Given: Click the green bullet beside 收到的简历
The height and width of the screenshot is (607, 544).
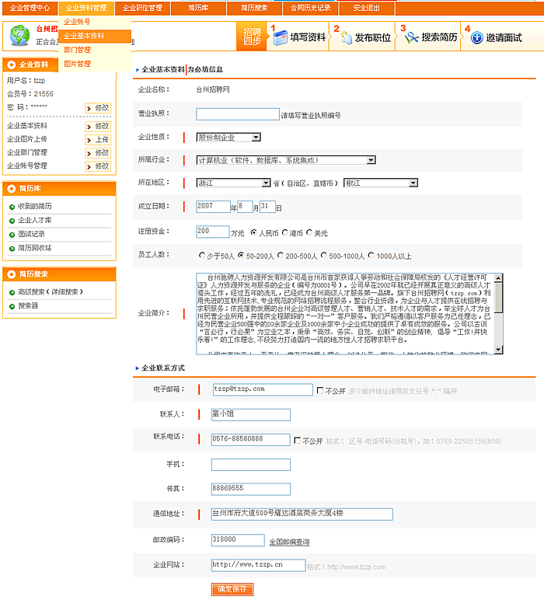Looking at the screenshot, I should [12, 207].
